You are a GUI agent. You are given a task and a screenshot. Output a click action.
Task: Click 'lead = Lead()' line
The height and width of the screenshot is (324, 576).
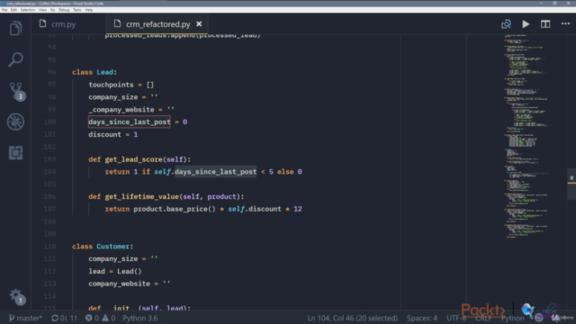115,272
